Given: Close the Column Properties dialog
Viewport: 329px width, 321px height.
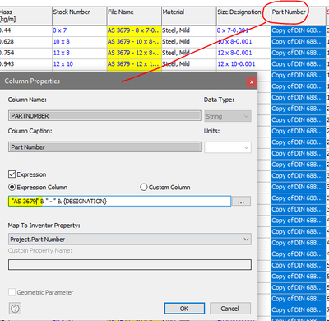Looking at the screenshot, I should tap(252, 81).
